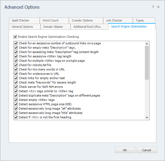Switch to the Spell Checker tab
Image resolution: width=165 pixels, height=161 pixels.
point(24,20)
